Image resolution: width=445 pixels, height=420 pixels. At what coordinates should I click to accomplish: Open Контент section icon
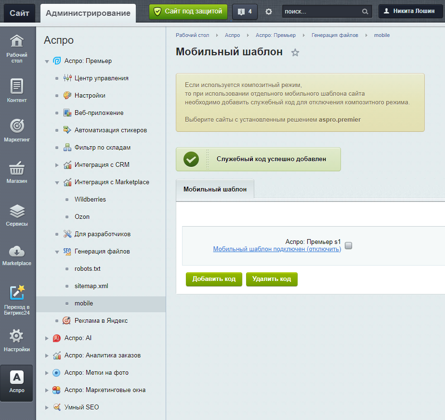pos(17,86)
